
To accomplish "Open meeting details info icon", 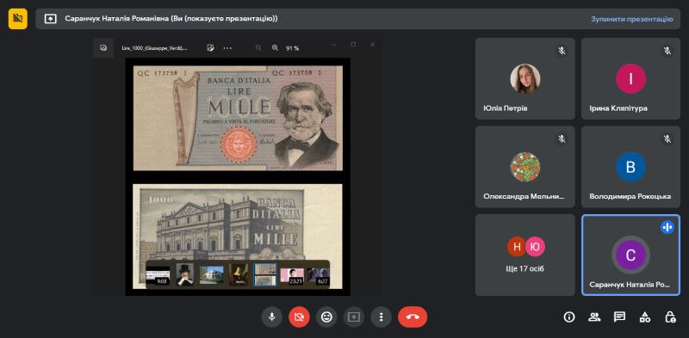I will pos(569,317).
